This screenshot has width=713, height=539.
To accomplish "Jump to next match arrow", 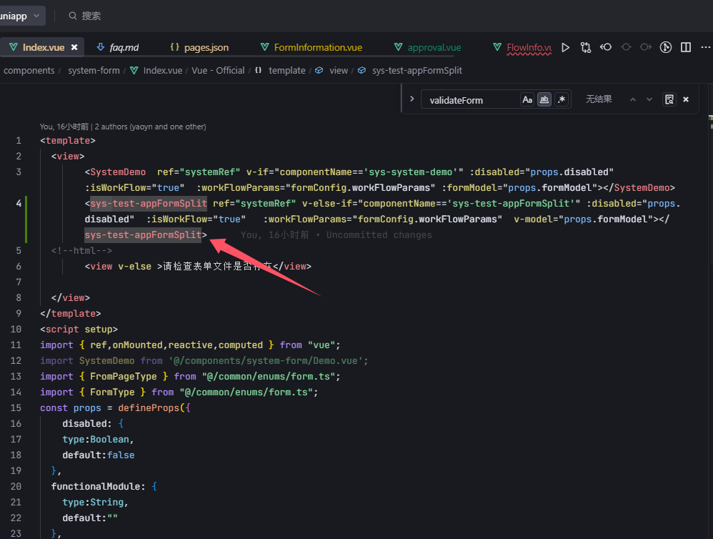I will pyautogui.click(x=649, y=100).
